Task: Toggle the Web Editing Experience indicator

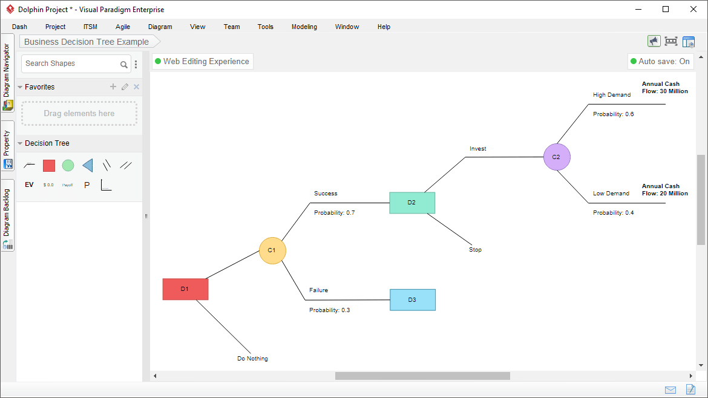Action: coord(202,61)
